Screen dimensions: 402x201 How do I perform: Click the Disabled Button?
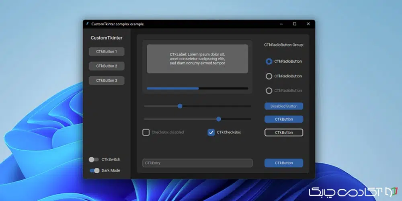coord(283,107)
